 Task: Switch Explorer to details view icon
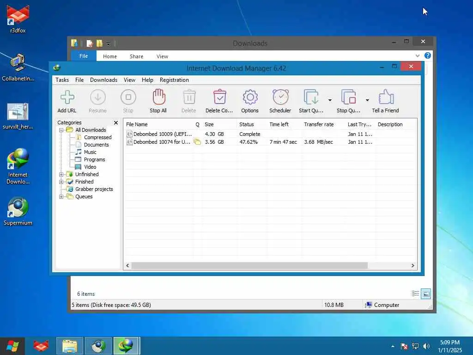[415, 294]
